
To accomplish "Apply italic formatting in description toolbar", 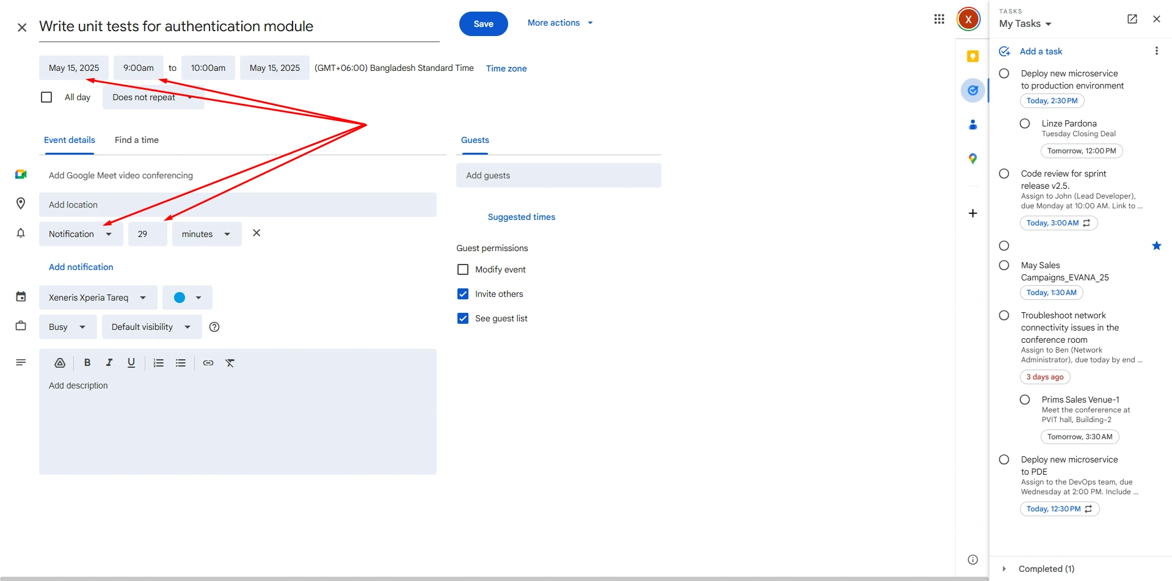I will [x=109, y=363].
